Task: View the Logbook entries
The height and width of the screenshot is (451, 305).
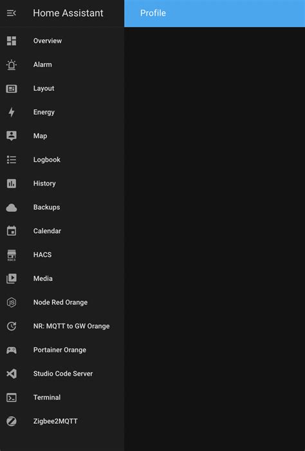Action: tap(62, 160)
